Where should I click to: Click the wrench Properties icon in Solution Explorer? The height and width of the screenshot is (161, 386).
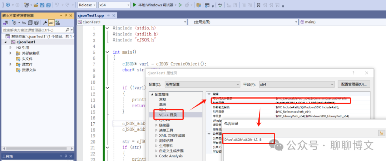[x=45, y=23]
